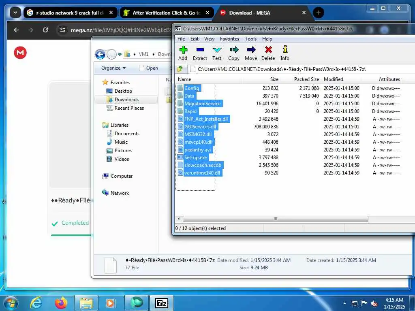The height and width of the screenshot is (311, 415).
Task: Switch to r-studio network 9 crack tab
Action: 70,13
